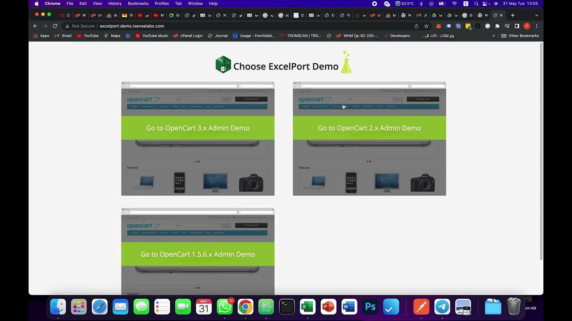Open the Chrome extensions puzzle icon
The height and width of the screenshot is (321, 572).
(x=497, y=26)
